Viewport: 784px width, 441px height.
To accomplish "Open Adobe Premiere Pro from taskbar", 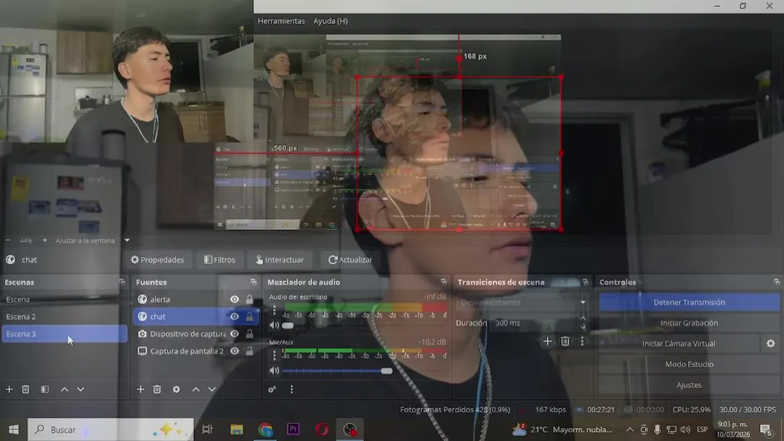I will 293,429.
